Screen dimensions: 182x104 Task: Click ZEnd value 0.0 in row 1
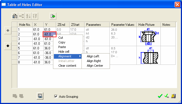(63, 30)
